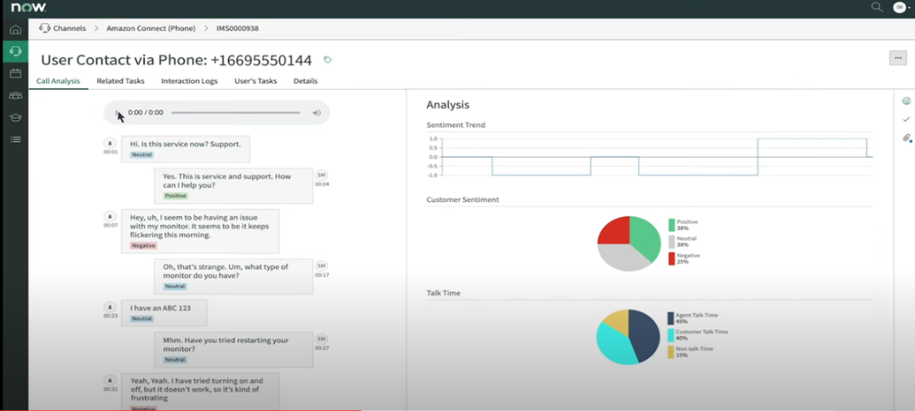Open the teams people icon in sidebar
915x411 pixels.
pyautogui.click(x=15, y=95)
